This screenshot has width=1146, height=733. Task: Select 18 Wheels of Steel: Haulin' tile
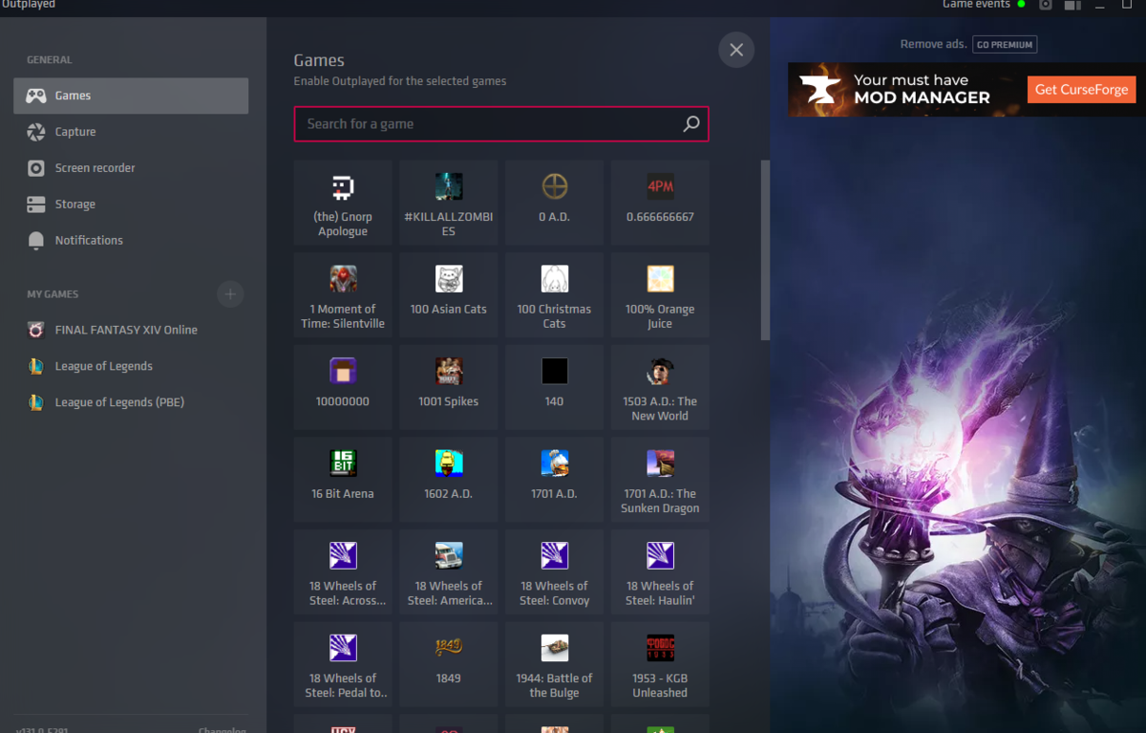click(x=660, y=571)
